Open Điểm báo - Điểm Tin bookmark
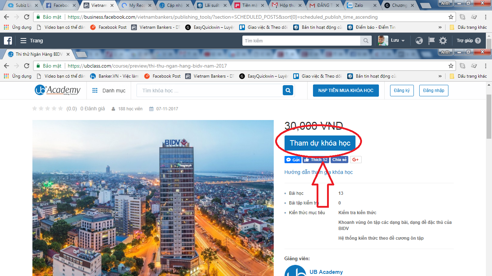The width and height of the screenshot is (492, 276). (x=371, y=27)
